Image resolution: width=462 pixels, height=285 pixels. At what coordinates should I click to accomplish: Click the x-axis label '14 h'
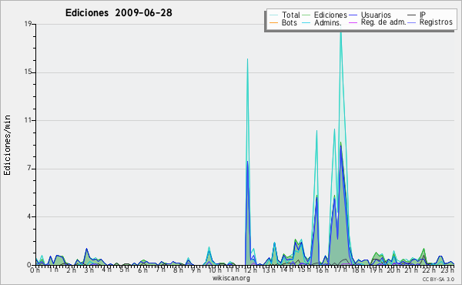point(286,270)
